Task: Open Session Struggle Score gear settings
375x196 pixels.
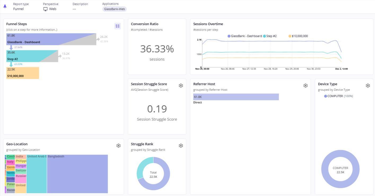Action: 181,86
